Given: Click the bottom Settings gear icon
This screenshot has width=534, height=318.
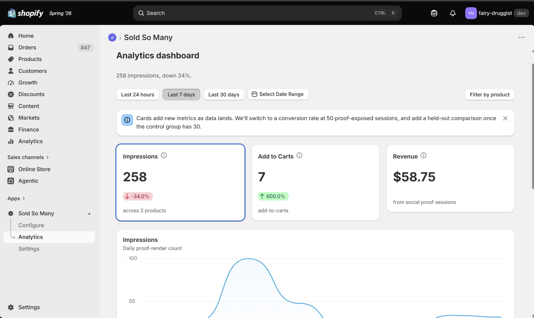Looking at the screenshot, I should pos(11,307).
